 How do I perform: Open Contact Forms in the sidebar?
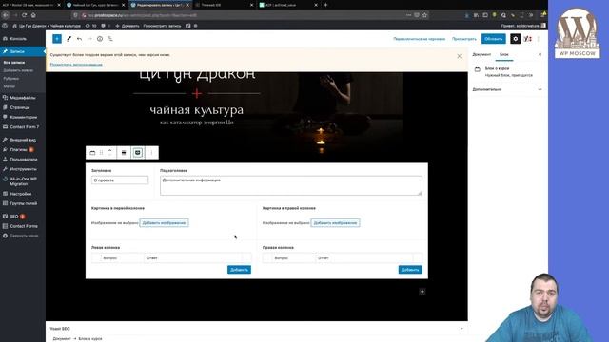coord(23,226)
